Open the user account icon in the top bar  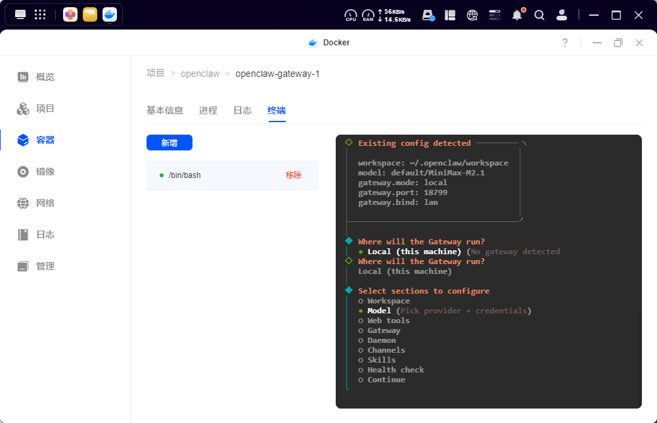pyautogui.click(x=562, y=14)
